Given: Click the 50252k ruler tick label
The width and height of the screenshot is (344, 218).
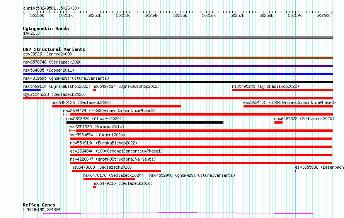Looking at the screenshot, I should (x=94, y=15).
